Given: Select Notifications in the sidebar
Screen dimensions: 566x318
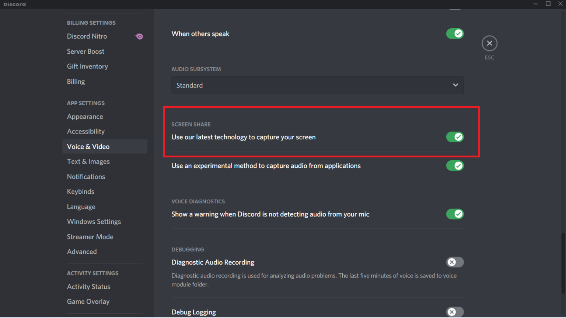Looking at the screenshot, I should 86,176.
